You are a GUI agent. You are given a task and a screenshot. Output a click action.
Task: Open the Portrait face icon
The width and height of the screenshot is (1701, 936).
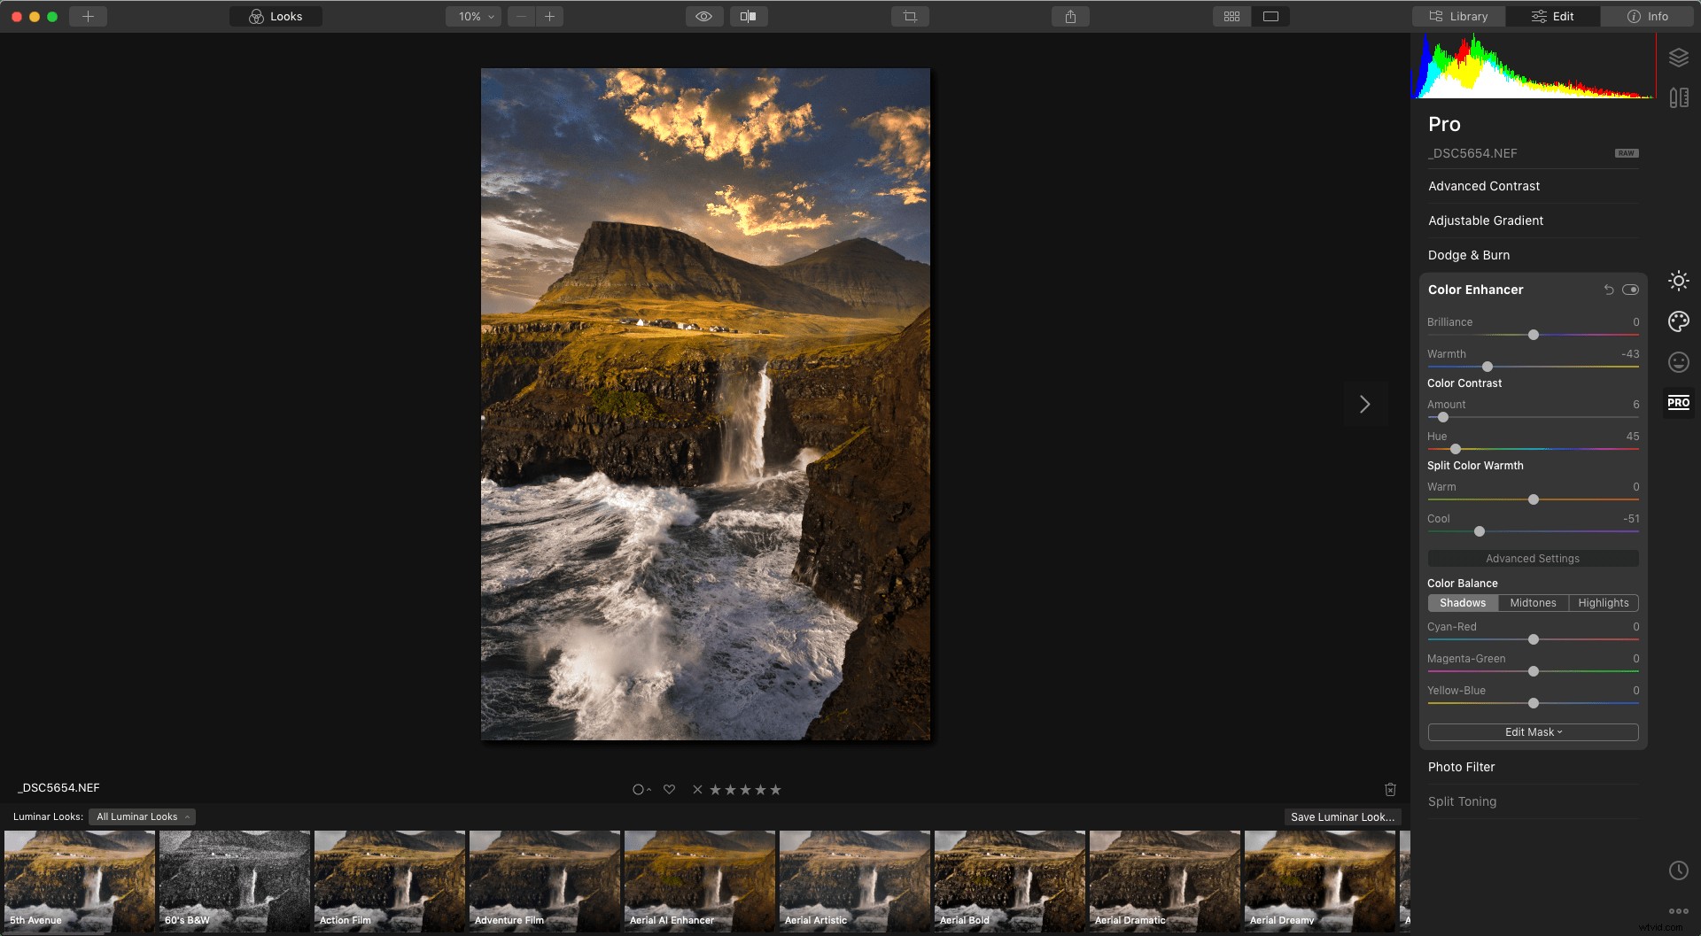(x=1679, y=361)
